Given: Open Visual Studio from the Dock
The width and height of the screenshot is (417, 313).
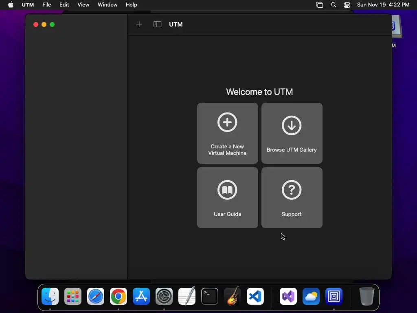Looking at the screenshot, I should [288, 296].
